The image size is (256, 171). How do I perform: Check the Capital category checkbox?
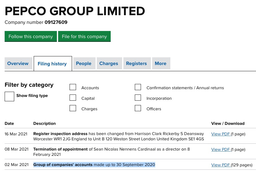tap(73, 98)
